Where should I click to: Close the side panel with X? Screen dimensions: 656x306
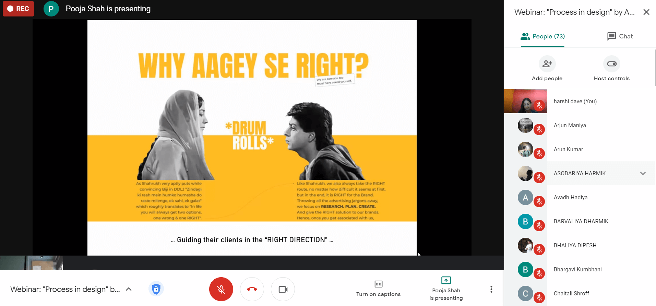point(646,12)
